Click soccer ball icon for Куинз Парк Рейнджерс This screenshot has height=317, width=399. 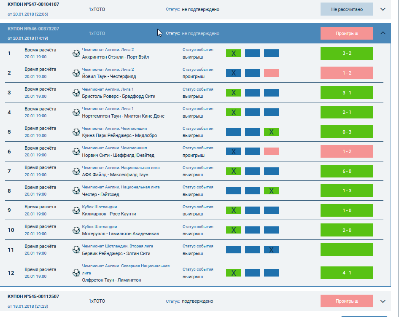click(76, 132)
